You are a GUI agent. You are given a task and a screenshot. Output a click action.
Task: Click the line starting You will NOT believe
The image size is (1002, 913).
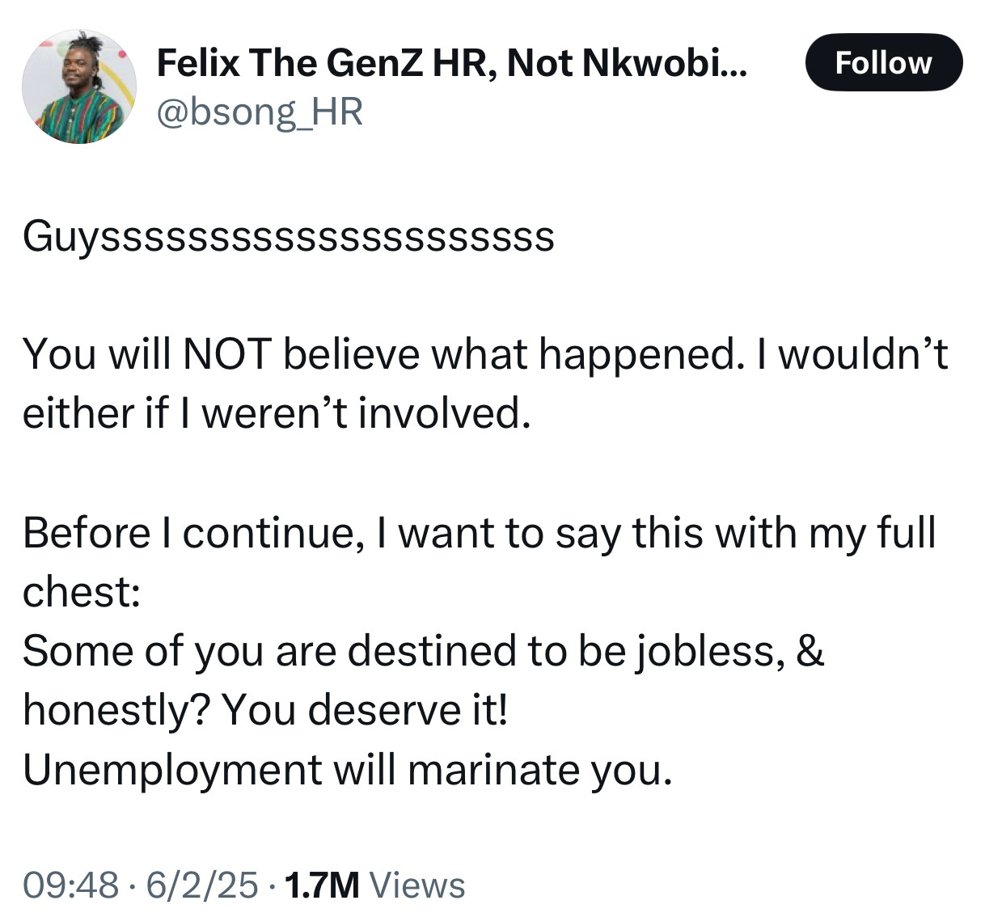tap(485, 354)
